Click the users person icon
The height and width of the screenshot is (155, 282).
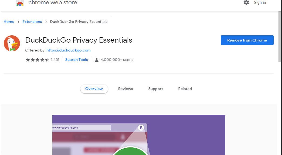[97, 60]
